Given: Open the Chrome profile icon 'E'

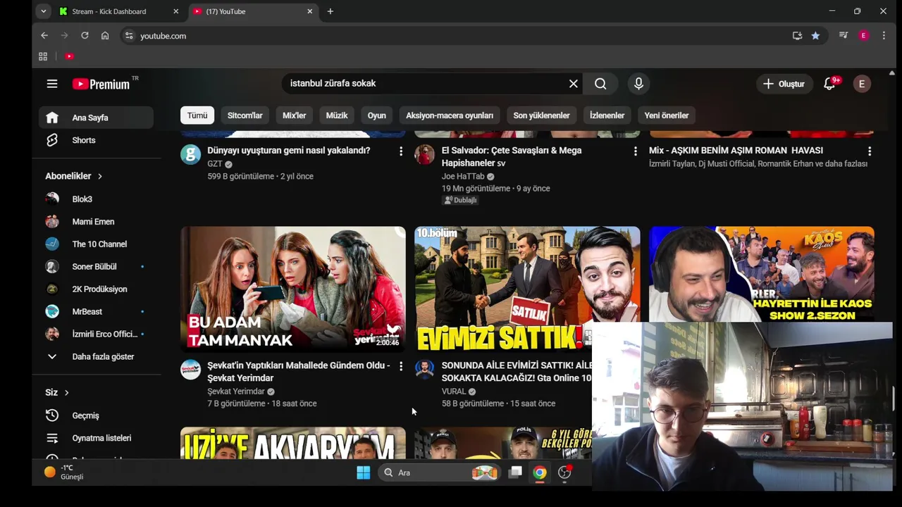Looking at the screenshot, I should (x=863, y=35).
